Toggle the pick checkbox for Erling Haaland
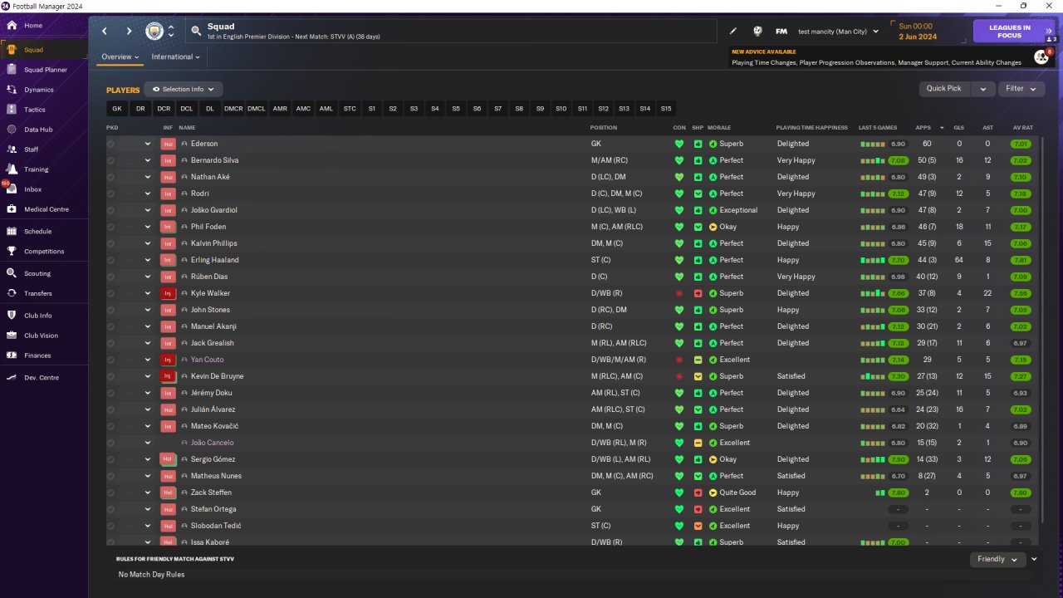Screen dimensions: 1063x598 point(110,260)
